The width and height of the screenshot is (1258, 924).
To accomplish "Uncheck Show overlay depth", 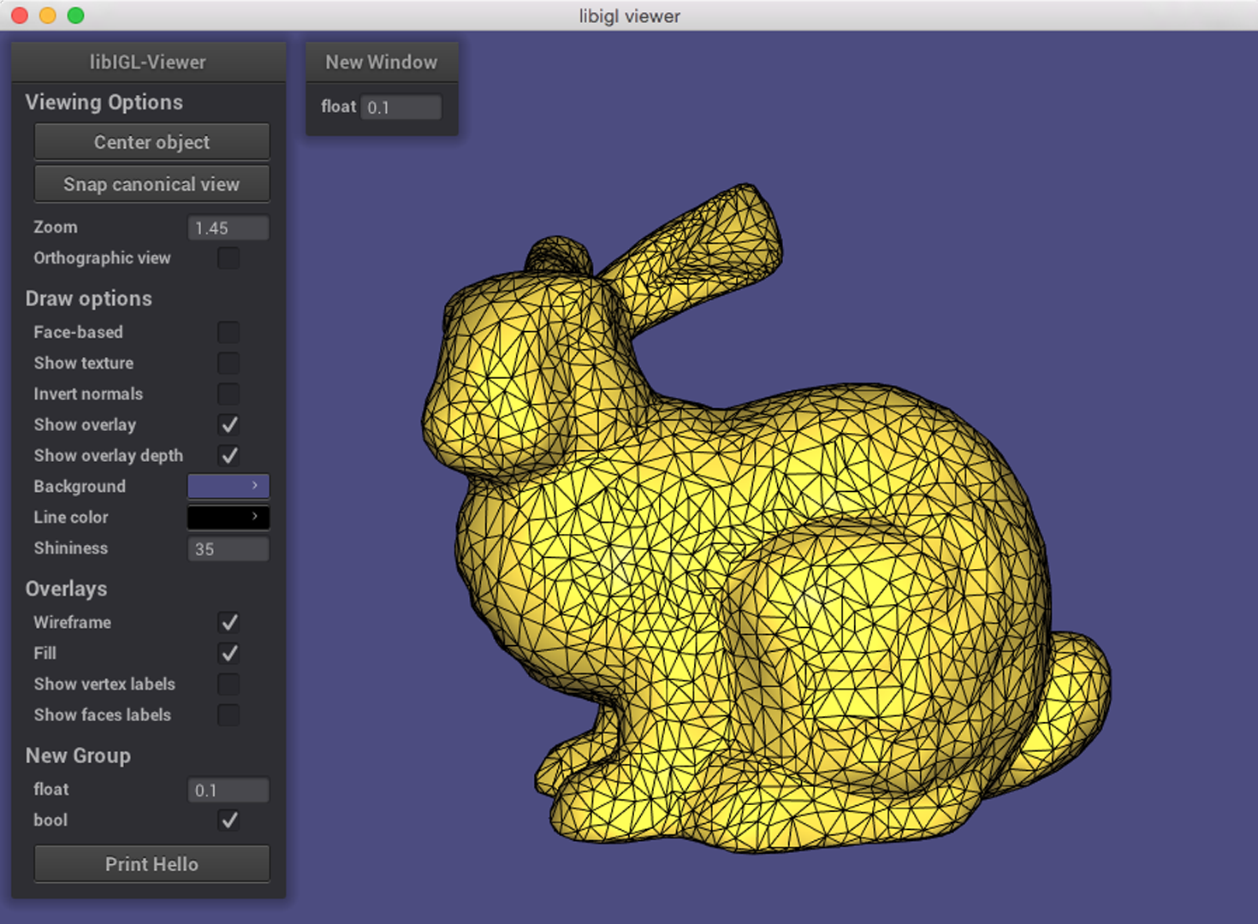I will pyautogui.click(x=228, y=455).
